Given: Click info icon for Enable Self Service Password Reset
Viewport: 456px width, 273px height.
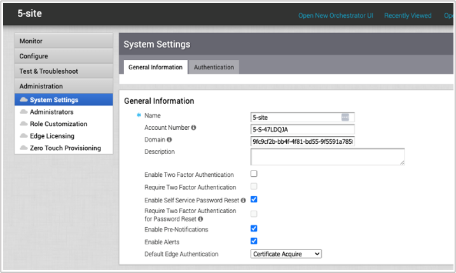Looking at the screenshot, I should tap(244, 200).
